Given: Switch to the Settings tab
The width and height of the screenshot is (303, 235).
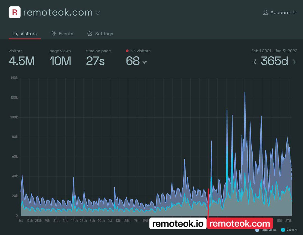Looking at the screenshot, I should point(100,34).
